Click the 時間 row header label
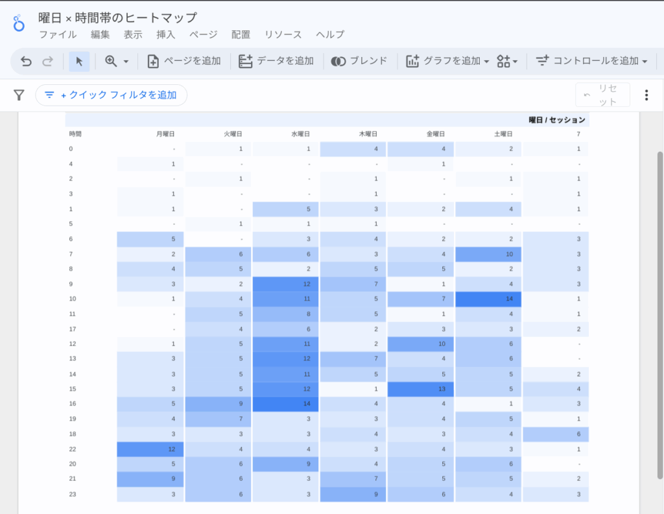 pyautogui.click(x=75, y=134)
